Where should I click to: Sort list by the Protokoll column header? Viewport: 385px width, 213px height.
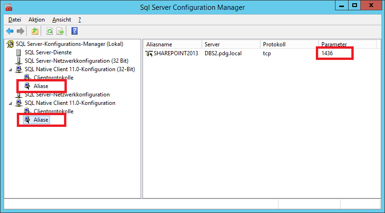(274, 44)
